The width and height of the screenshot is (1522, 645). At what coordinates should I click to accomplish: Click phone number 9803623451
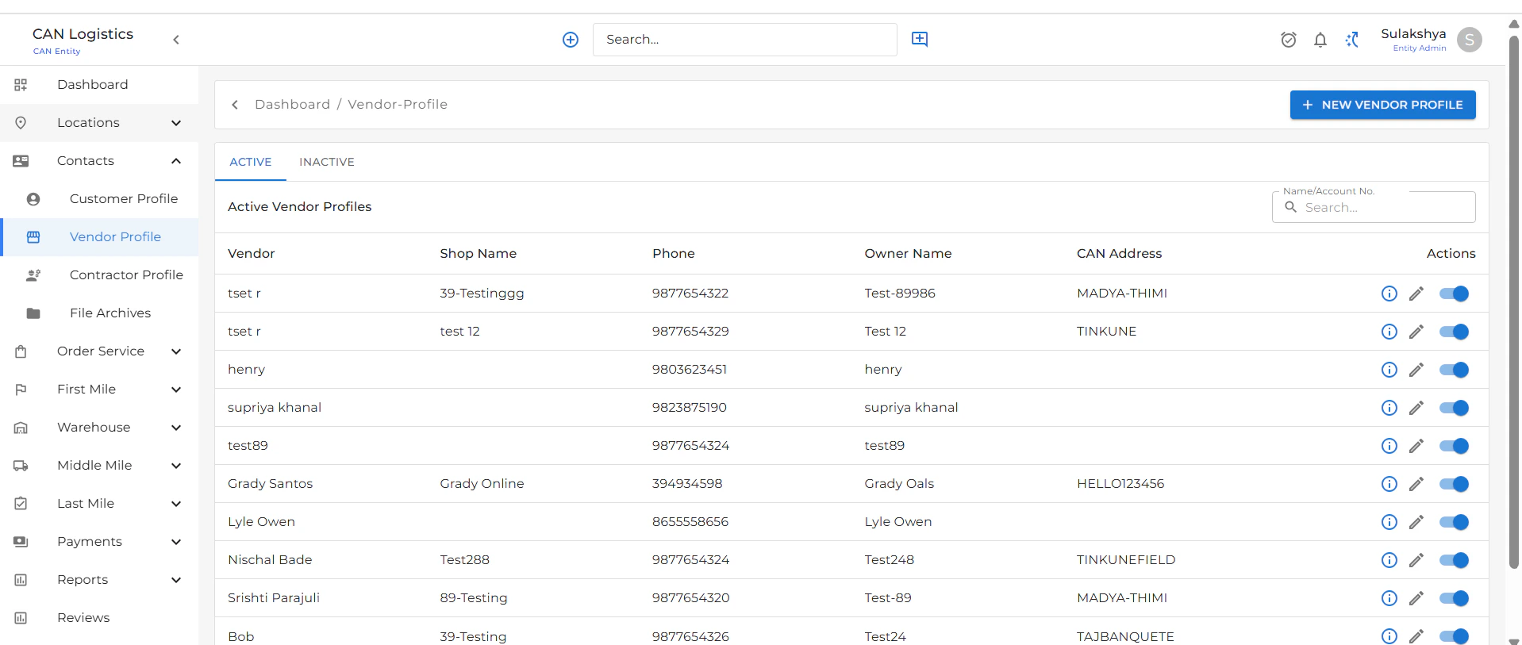(x=690, y=370)
